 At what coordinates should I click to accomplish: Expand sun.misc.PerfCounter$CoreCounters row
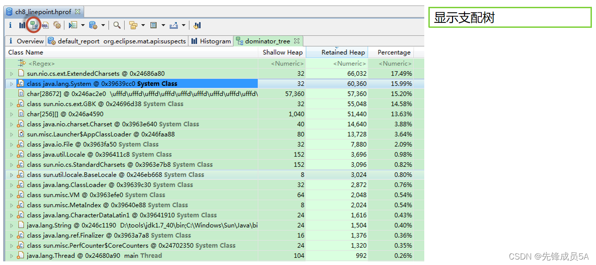12,245
